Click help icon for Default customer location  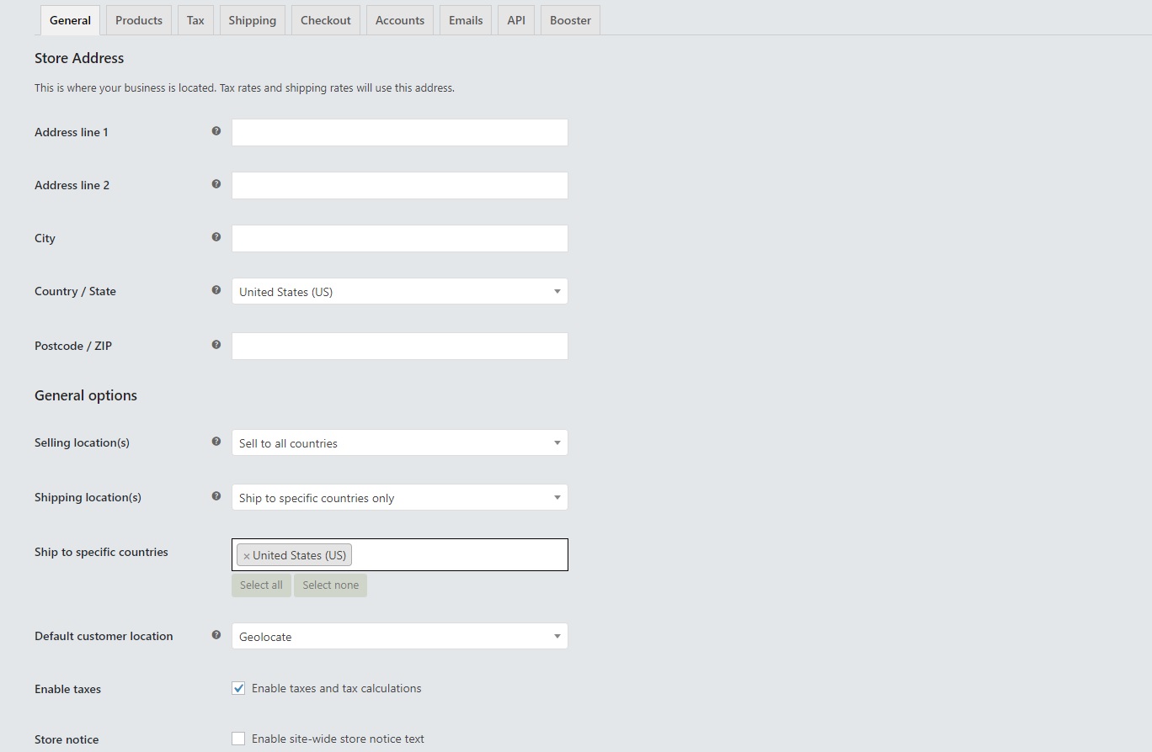tap(216, 635)
